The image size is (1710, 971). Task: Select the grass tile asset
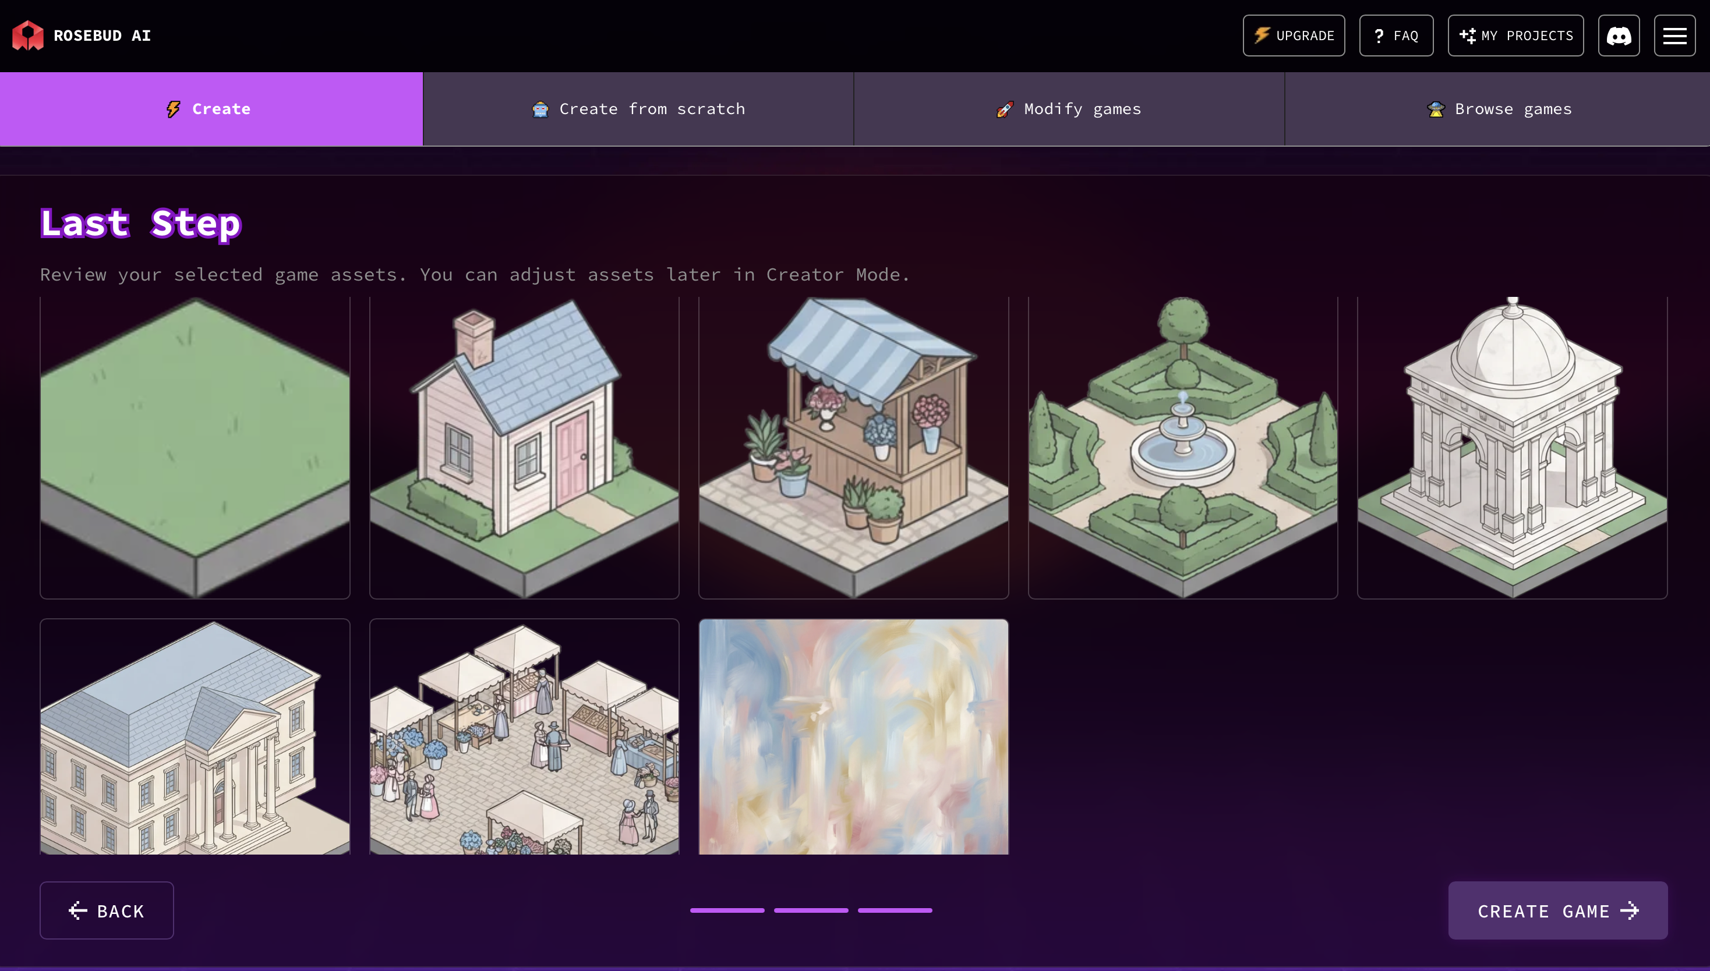(x=195, y=448)
